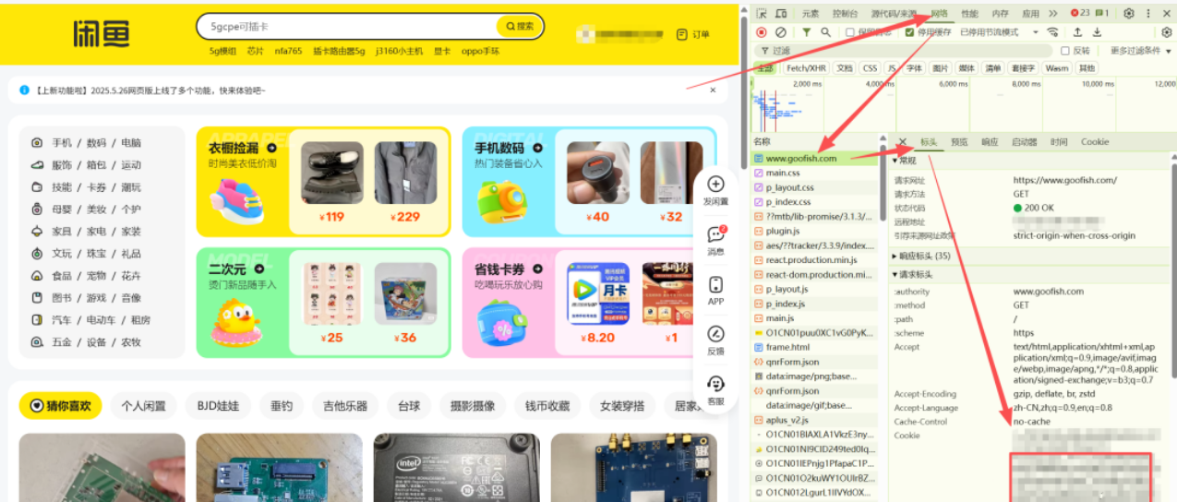Stop network recording with the red record icon
1177x502 pixels.
(762, 32)
